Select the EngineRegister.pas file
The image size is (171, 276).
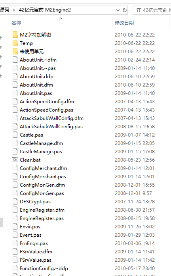pos(42,218)
